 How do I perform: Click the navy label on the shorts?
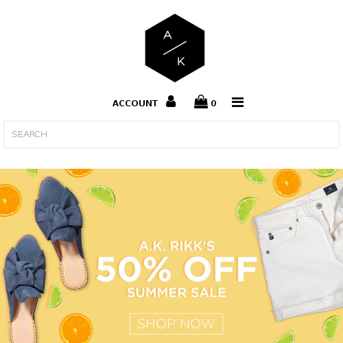click(331, 189)
